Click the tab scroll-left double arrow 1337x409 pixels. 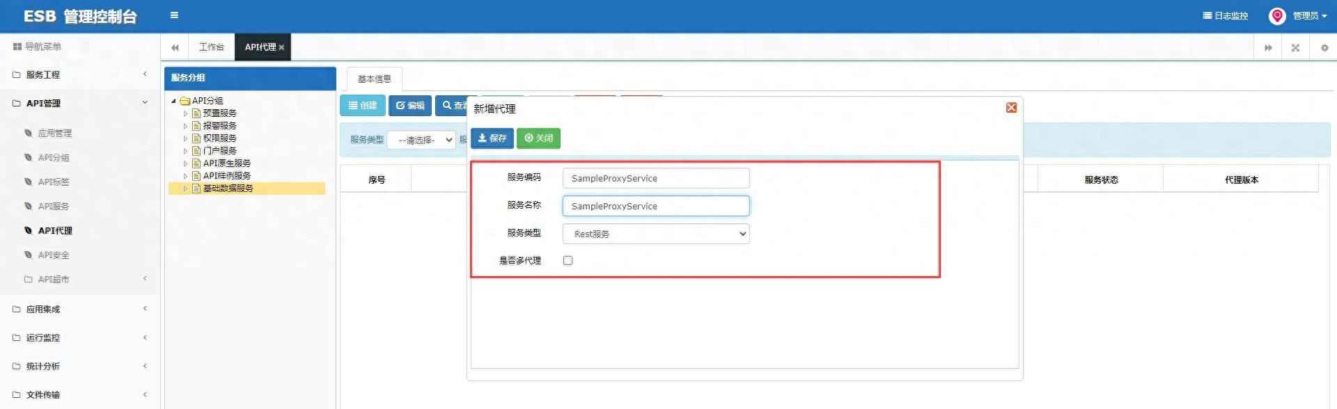pyautogui.click(x=175, y=47)
